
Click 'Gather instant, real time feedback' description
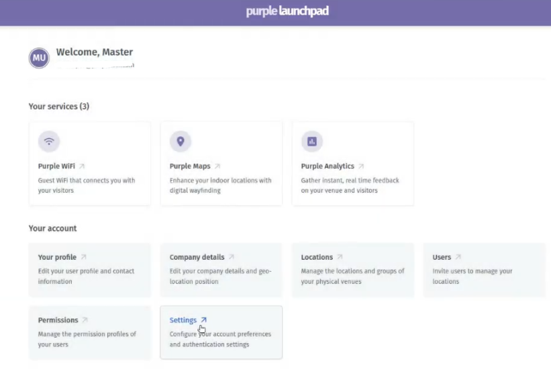pyautogui.click(x=350, y=185)
